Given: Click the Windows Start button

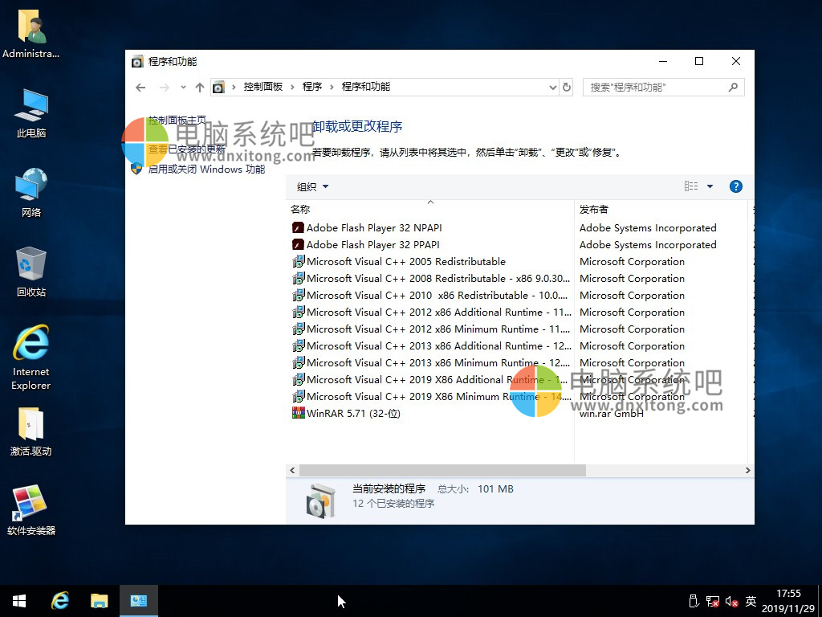Looking at the screenshot, I should coord(19,601).
